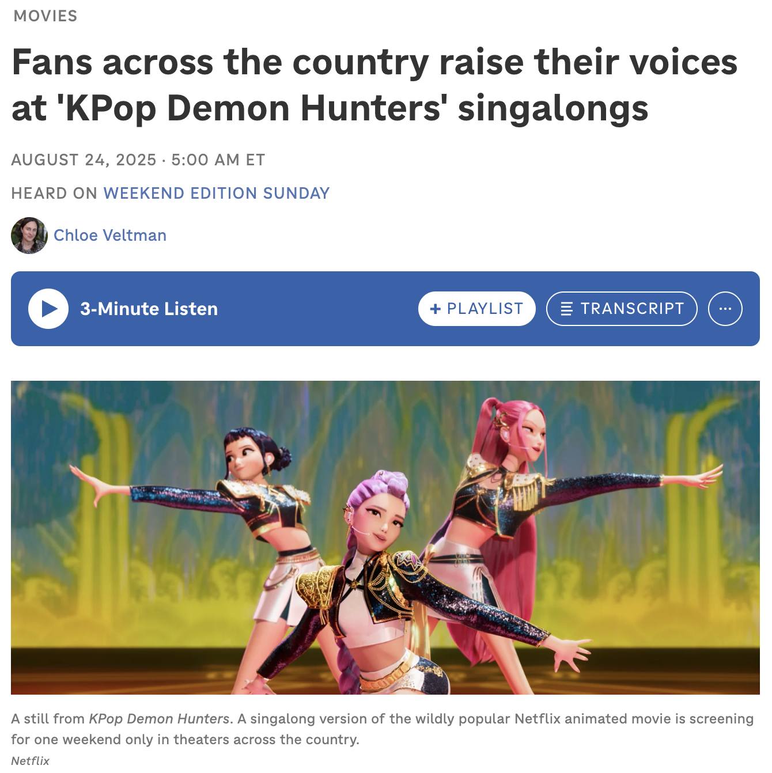Click the 3-Minute Listen label

tap(149, 309)
